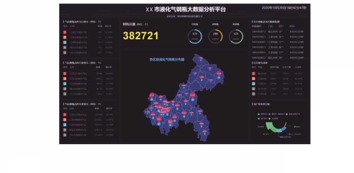Click the monthly ranking value 10253 beside 11.72%
The height and width of the screenshot is (173, 354).
click(x=99, y=84)
